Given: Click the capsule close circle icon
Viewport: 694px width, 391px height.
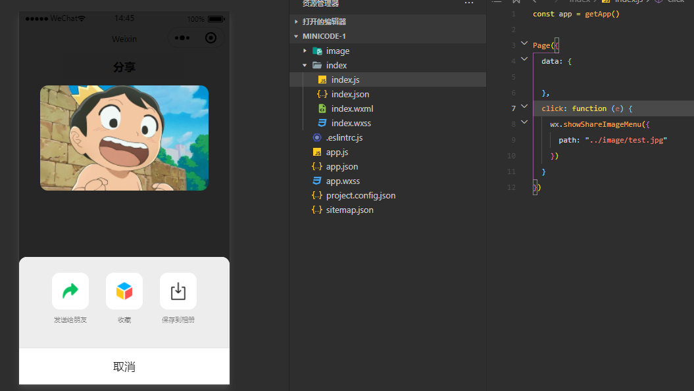Looking at the screenshot, I should pos(211,38).
